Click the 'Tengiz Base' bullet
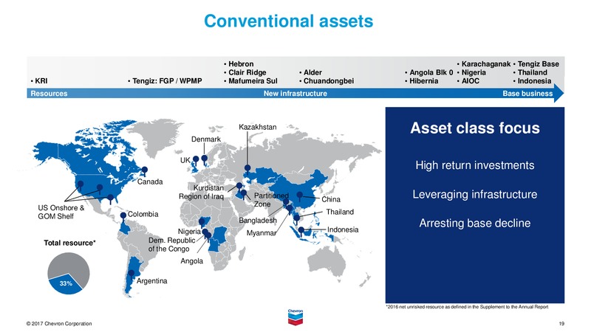Image resolution: width=591 pixels, height=332 pixels. [x=536, y=64]
